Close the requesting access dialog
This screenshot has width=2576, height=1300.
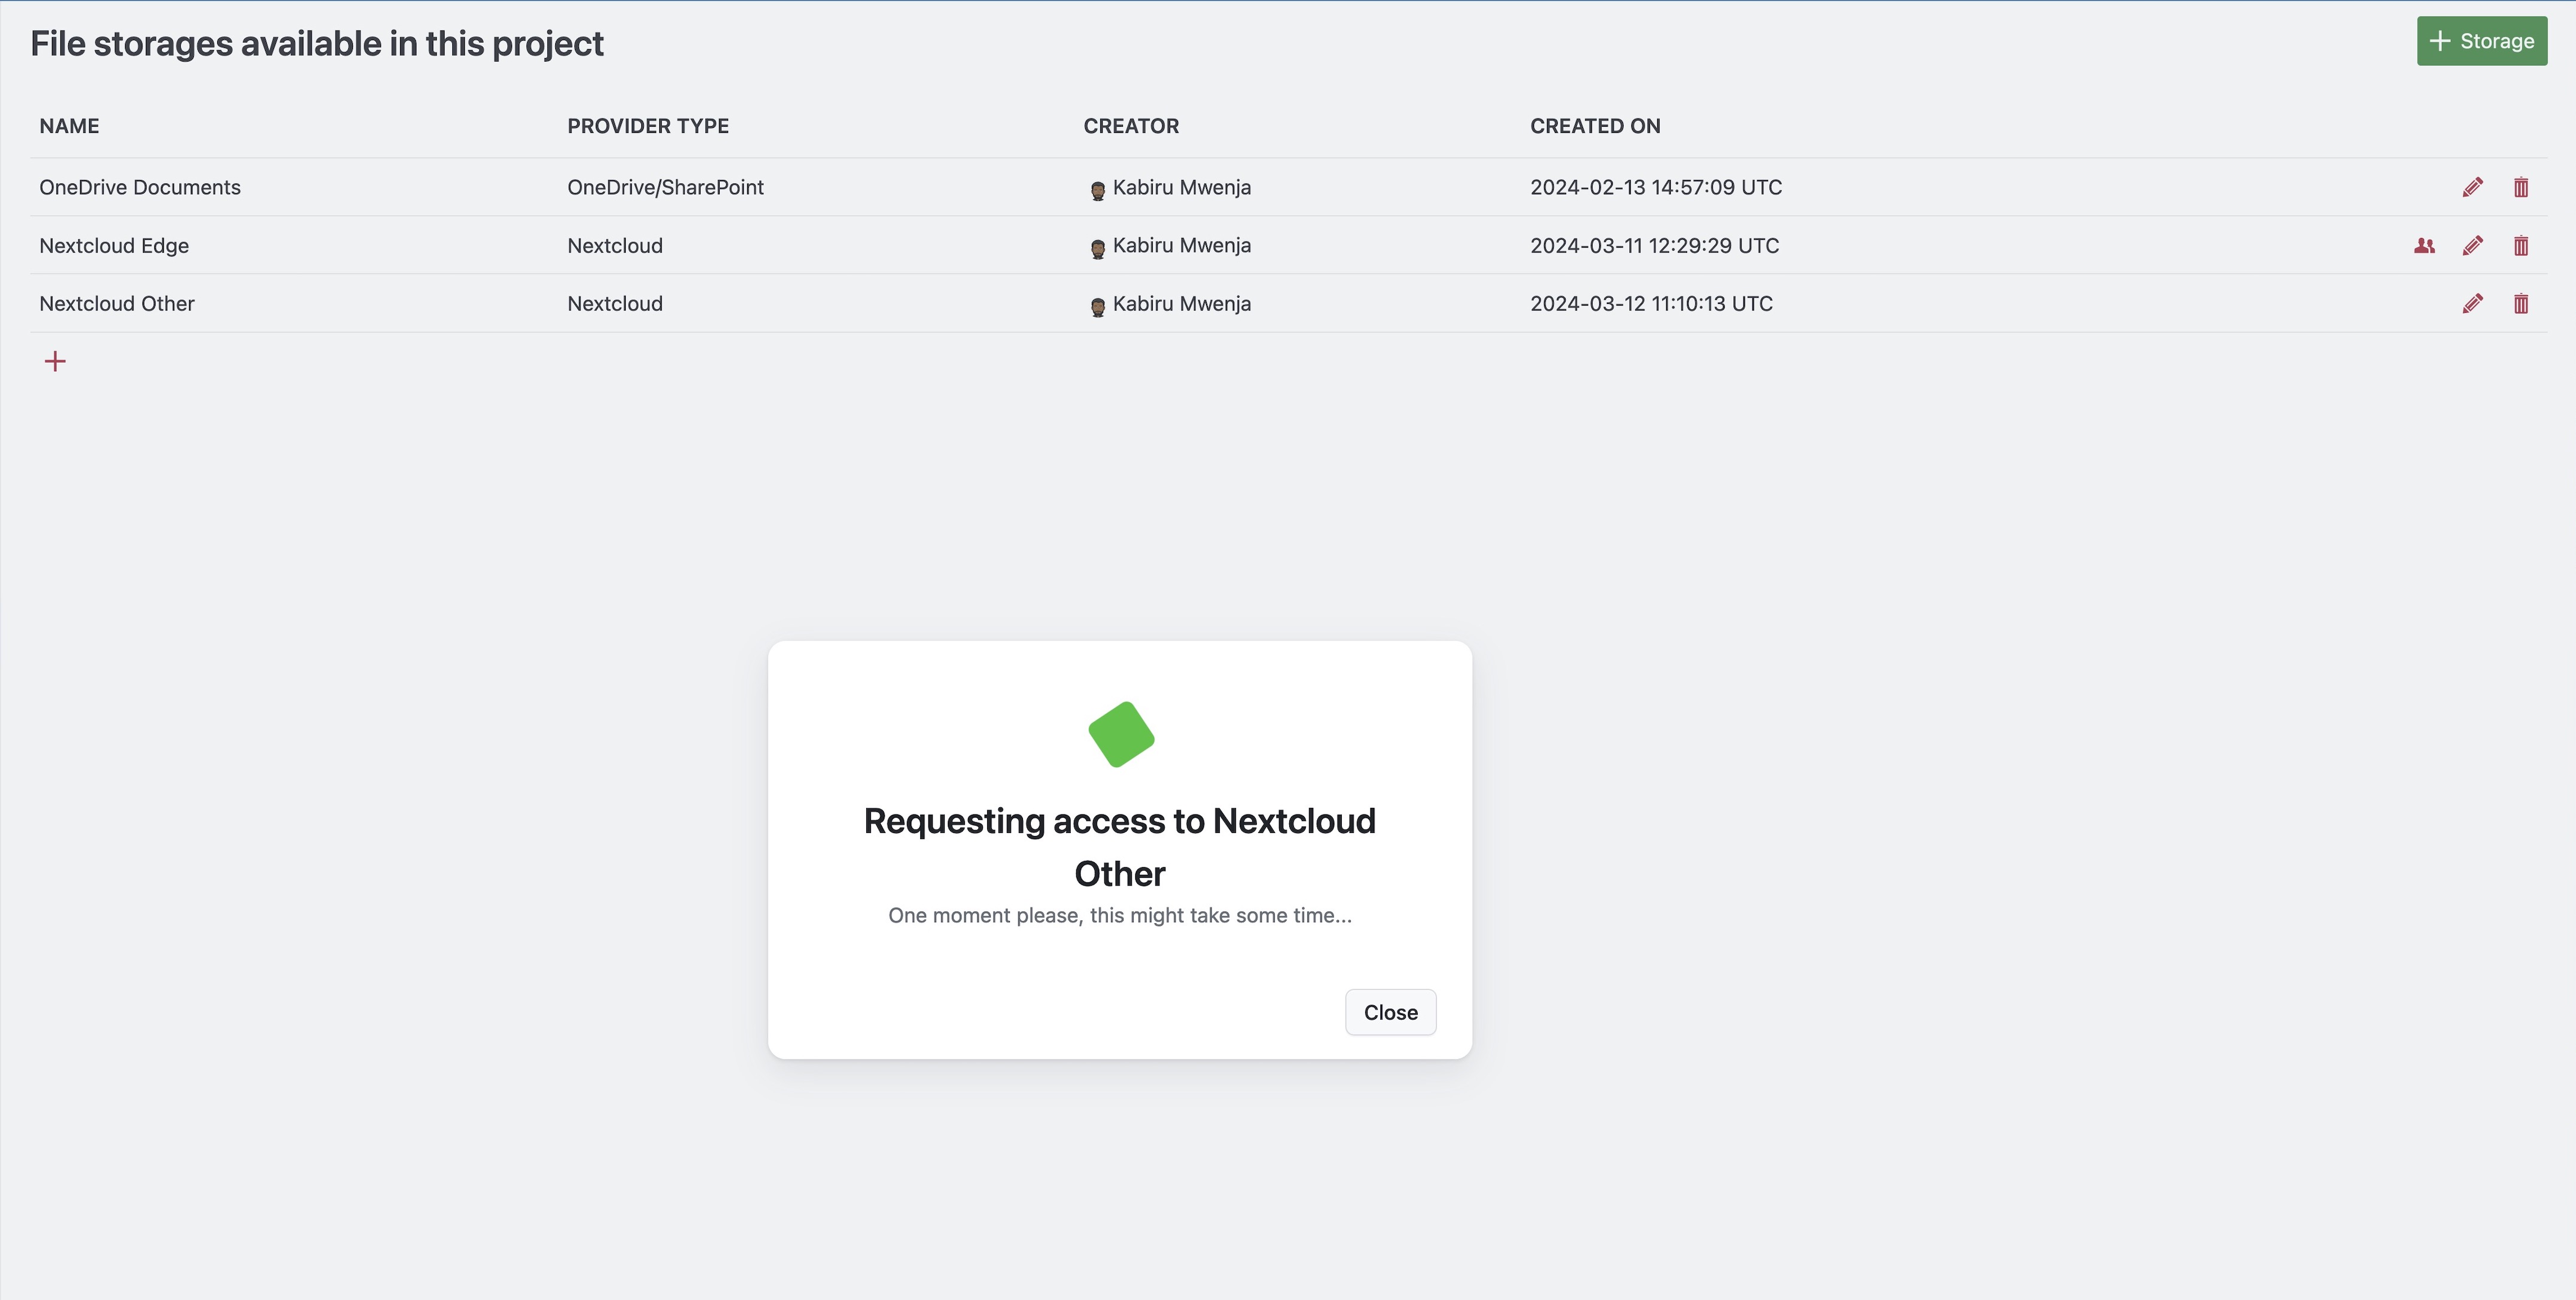click(x=1390, y=1012)
